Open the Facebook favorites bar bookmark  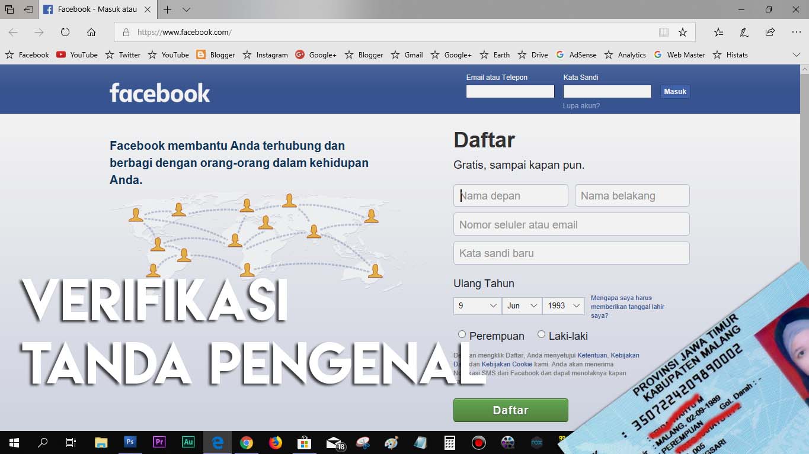(27, 54)
